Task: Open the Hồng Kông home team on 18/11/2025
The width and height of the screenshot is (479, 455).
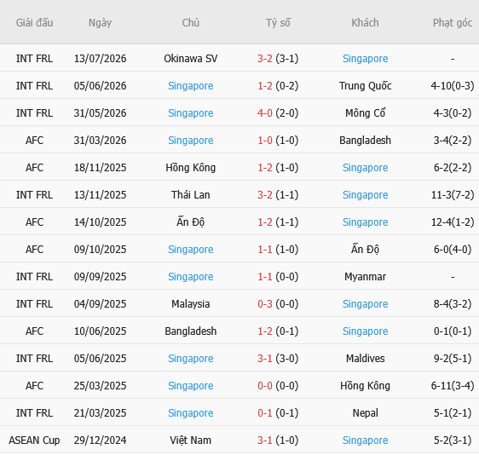Action: coord(191,167)
